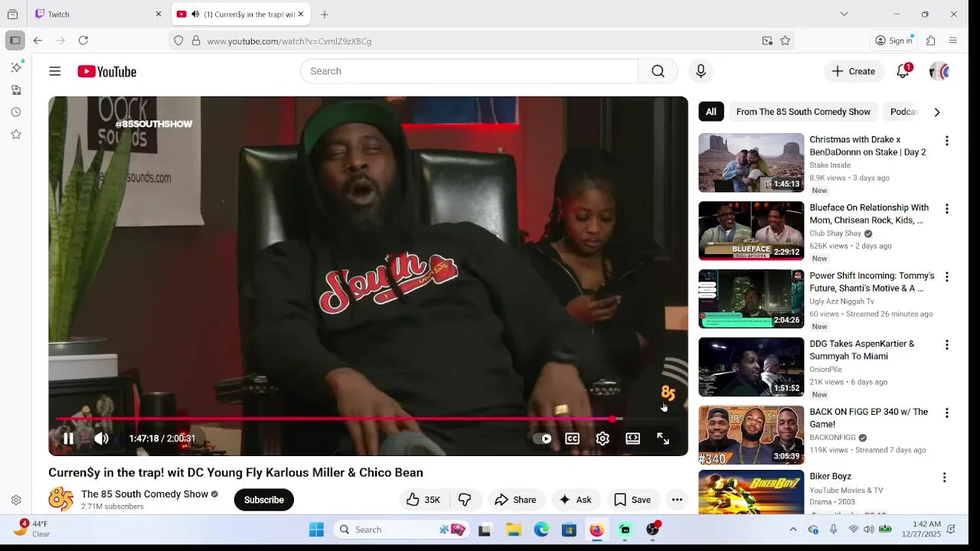Screen dimensions: 980x551
Task: Select From The 85 South Comedy Show chip
Action: [803, 112]
